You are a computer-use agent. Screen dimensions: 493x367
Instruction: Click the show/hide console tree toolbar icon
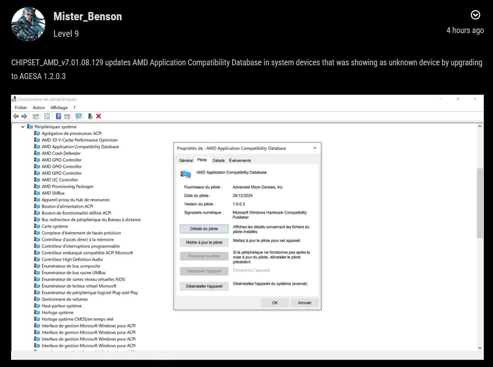(36, 116)
